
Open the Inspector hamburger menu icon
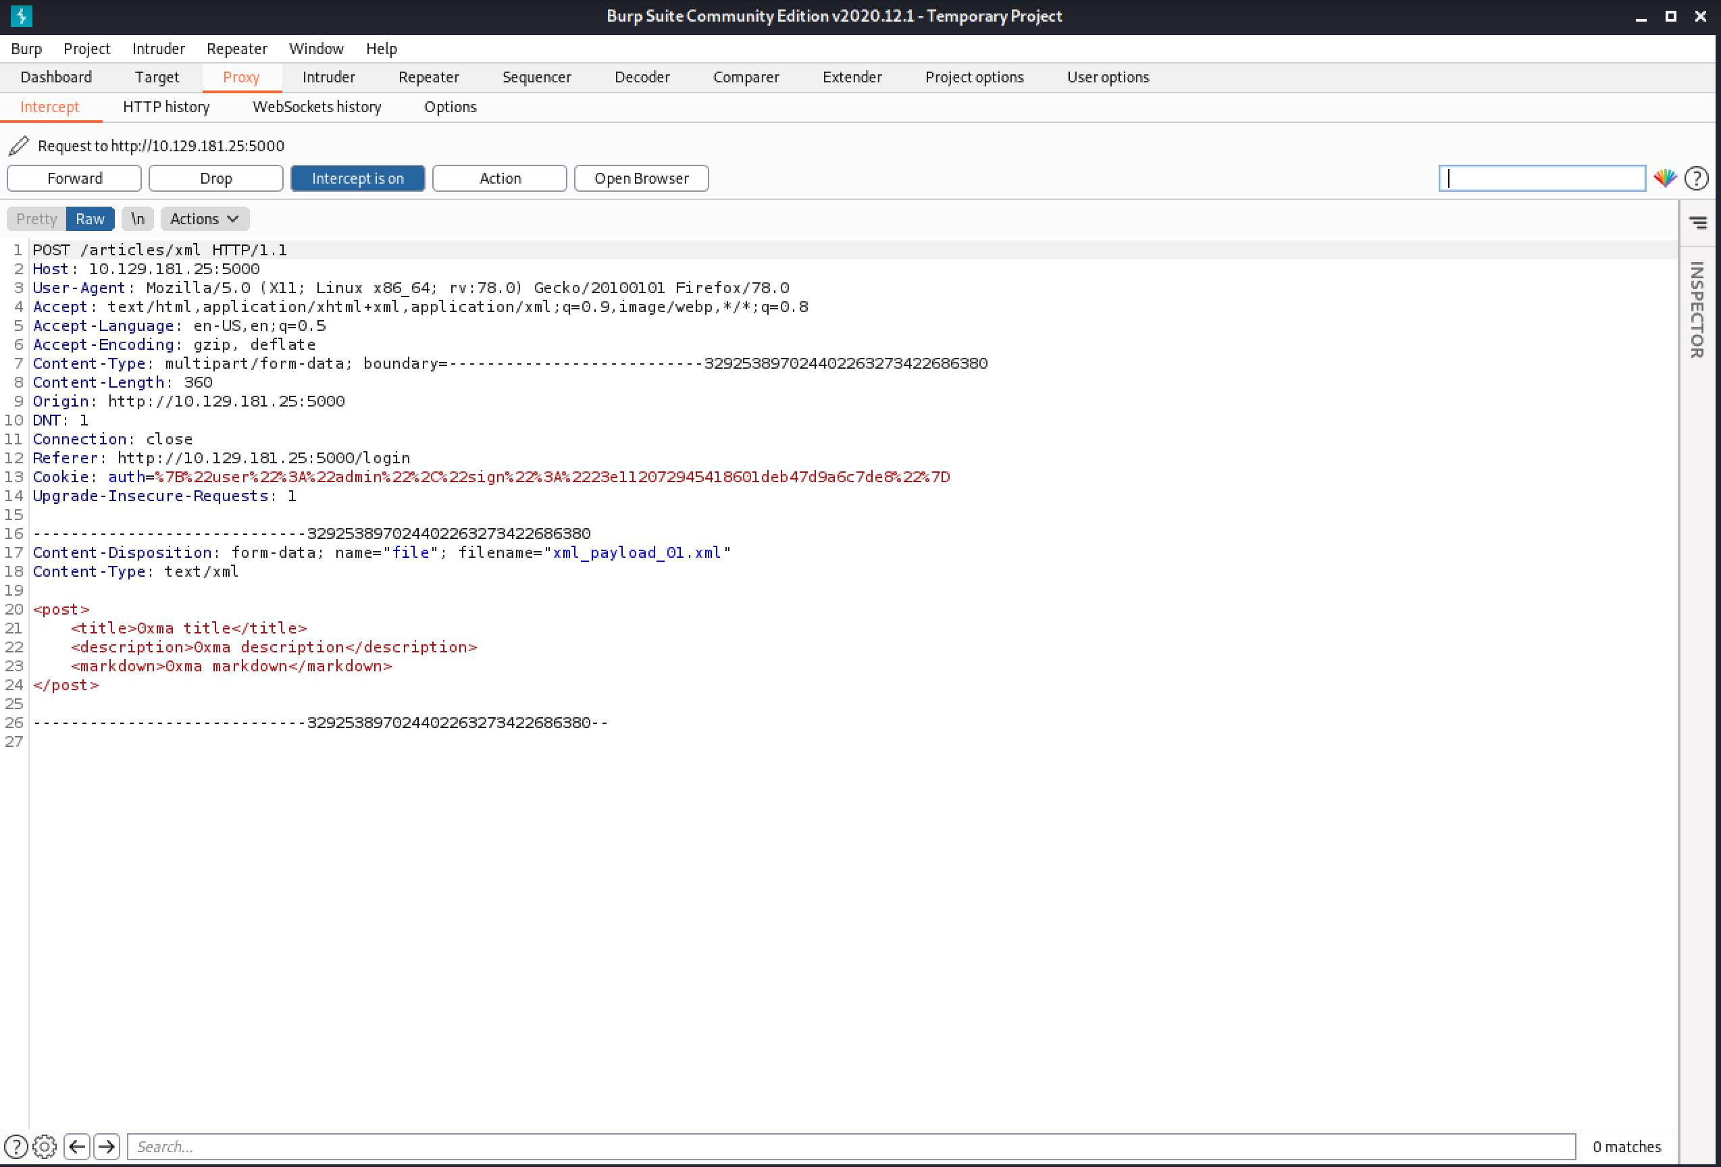1698,222
